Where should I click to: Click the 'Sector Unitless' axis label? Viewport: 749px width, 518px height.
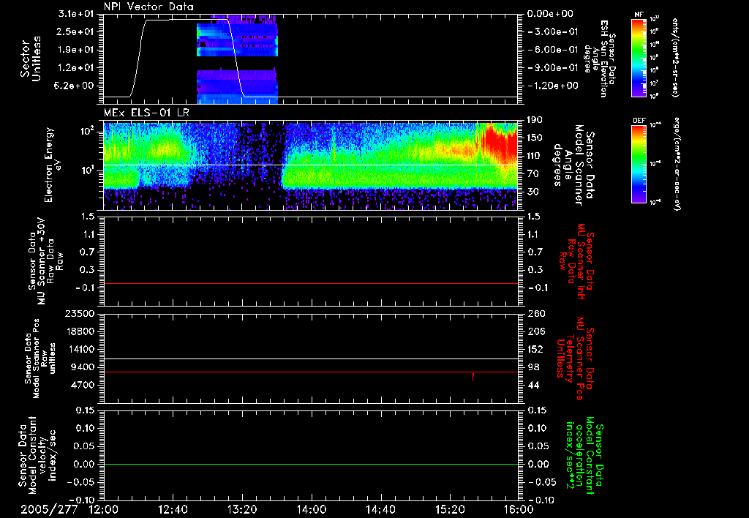(31, 59)
